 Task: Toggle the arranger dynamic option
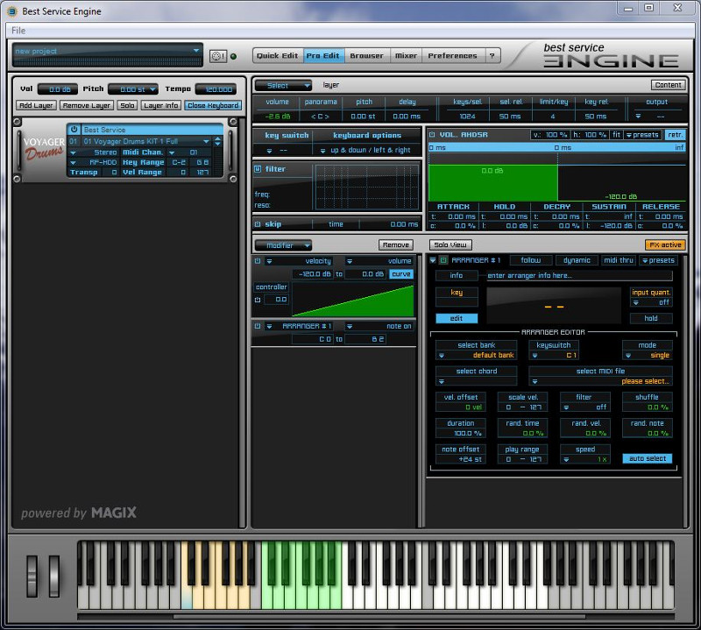click(x=577, y=260)
